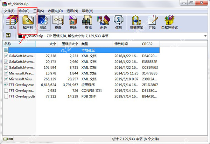Click date 2019/5/18 0:07

pos(126,79)
